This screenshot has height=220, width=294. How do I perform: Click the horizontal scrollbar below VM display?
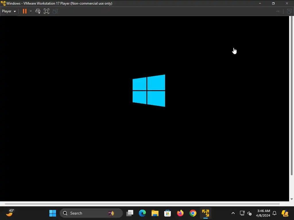[142, 204]
